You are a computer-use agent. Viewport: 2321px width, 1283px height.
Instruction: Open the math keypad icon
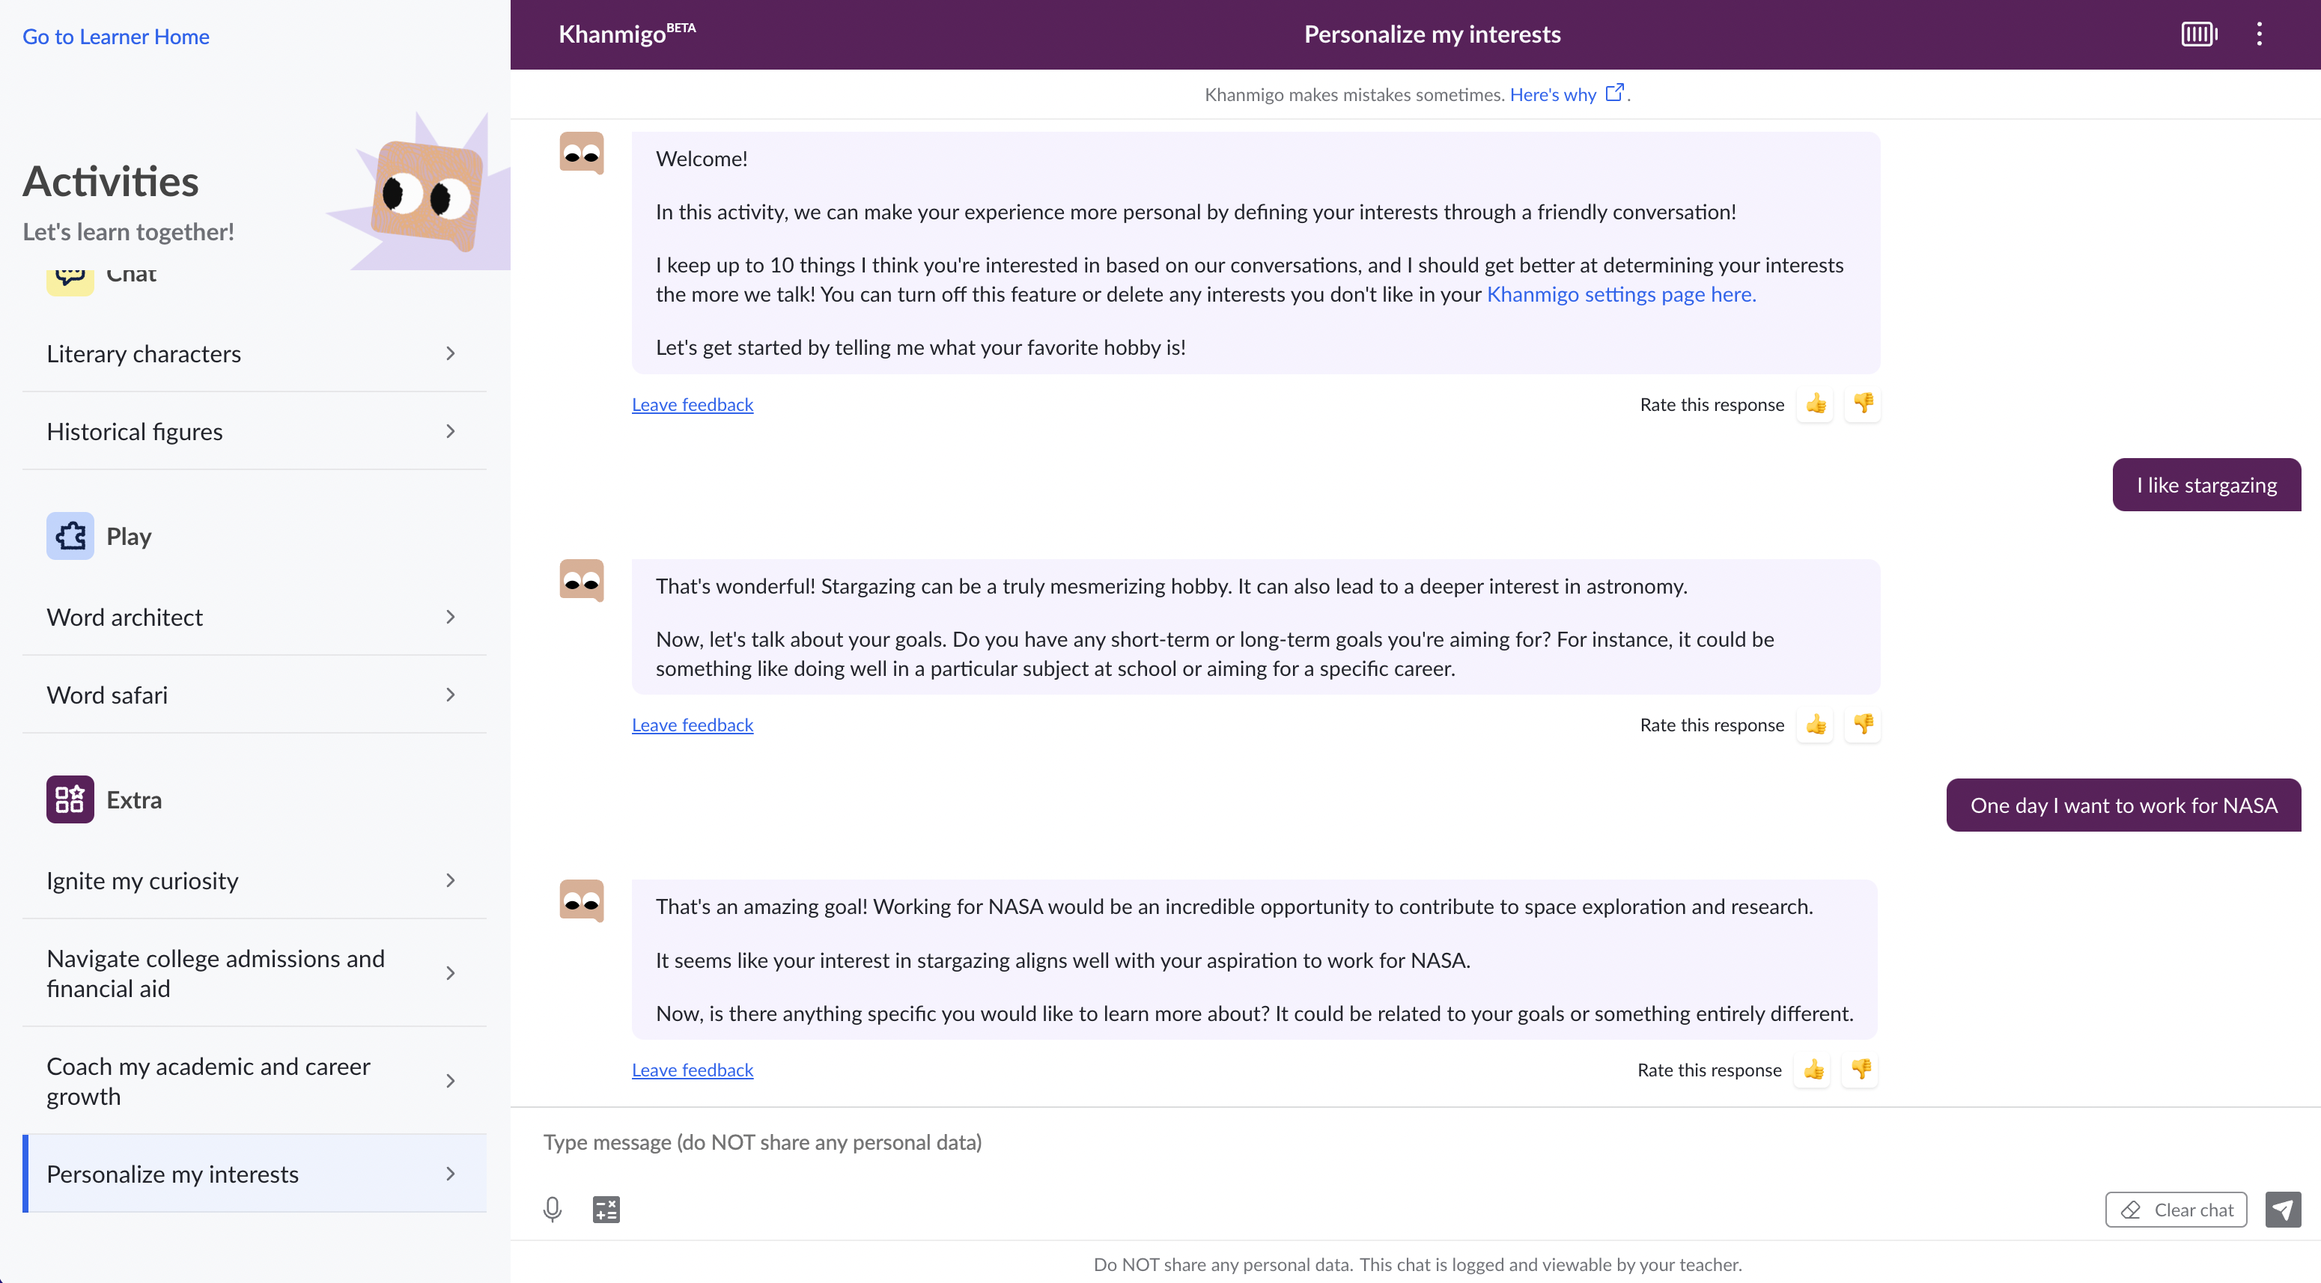pos(606,1209)
